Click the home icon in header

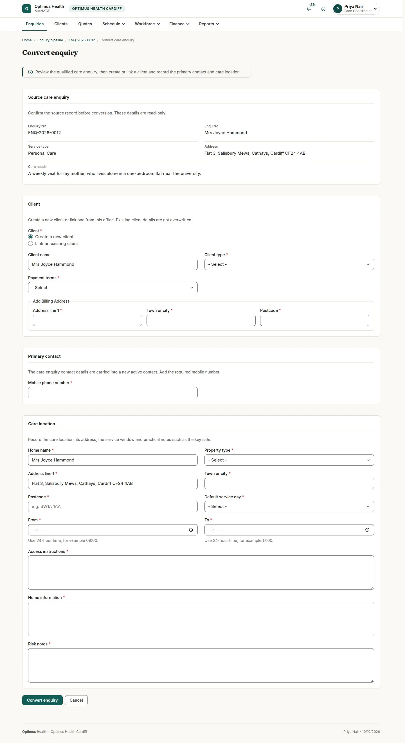coord(323,9)
